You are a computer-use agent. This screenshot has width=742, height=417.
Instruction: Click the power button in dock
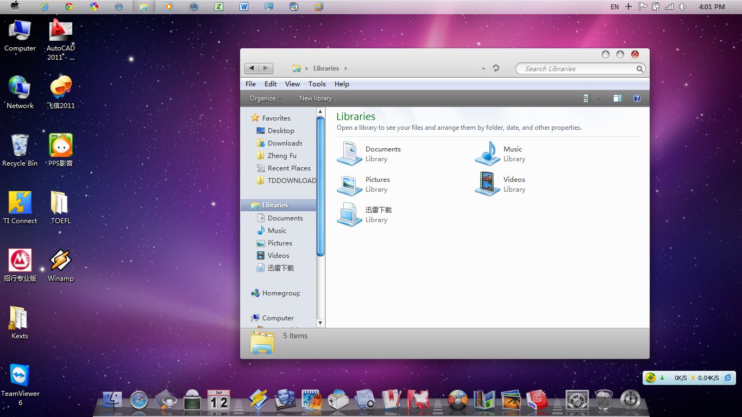click(630, 400)
